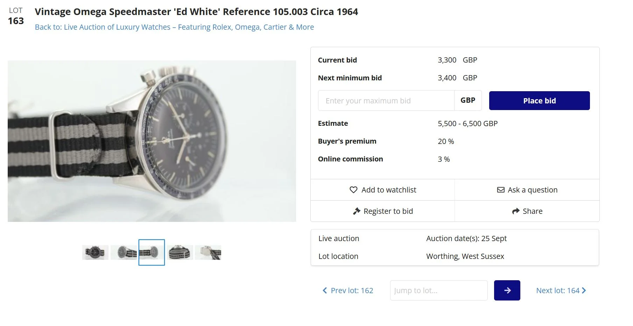Click the Add to watchlist text

pyautogui.click(x=389, y=190)
